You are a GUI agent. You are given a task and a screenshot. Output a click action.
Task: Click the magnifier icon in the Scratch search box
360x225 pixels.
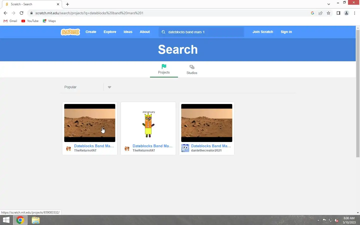click(163, 32)
